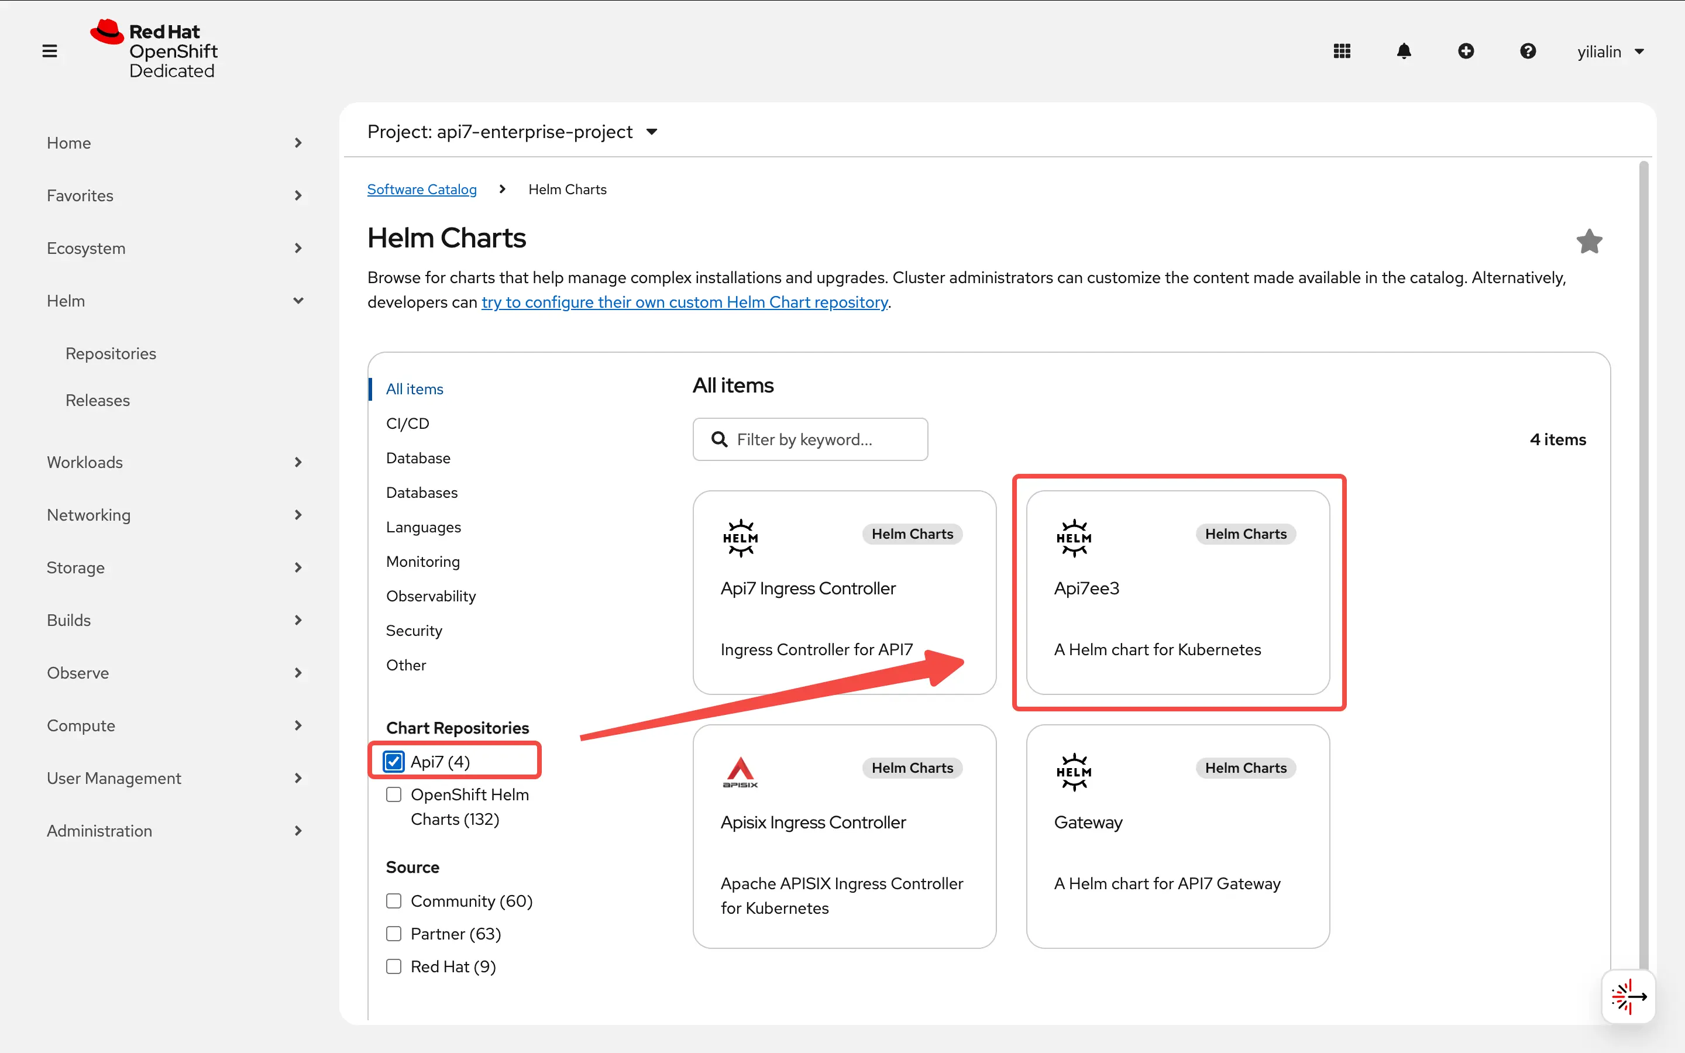Click the hamburger navigation menu icon
The image size is (1685, 1053).
pos(49,51)
